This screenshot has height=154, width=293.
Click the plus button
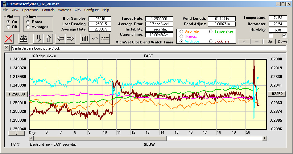coord(244,42)
